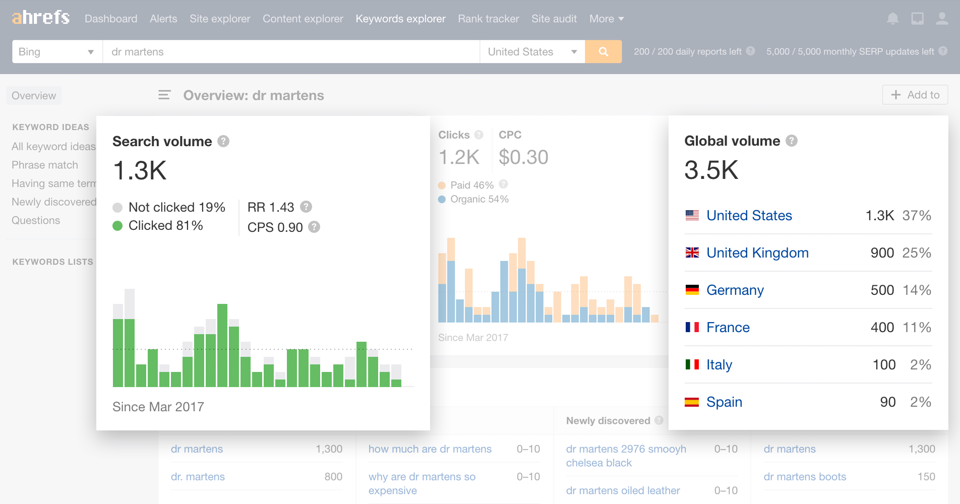
Task: Open the notifications bell icon
Action: pyautogui.click(x=892, y=19)
